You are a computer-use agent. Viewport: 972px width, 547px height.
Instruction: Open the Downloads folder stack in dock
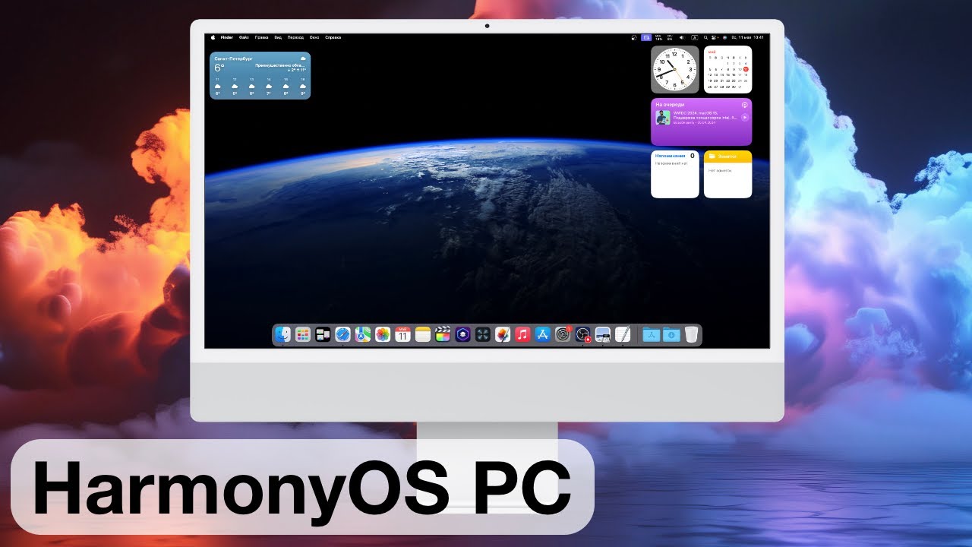(x=671, y=334)
